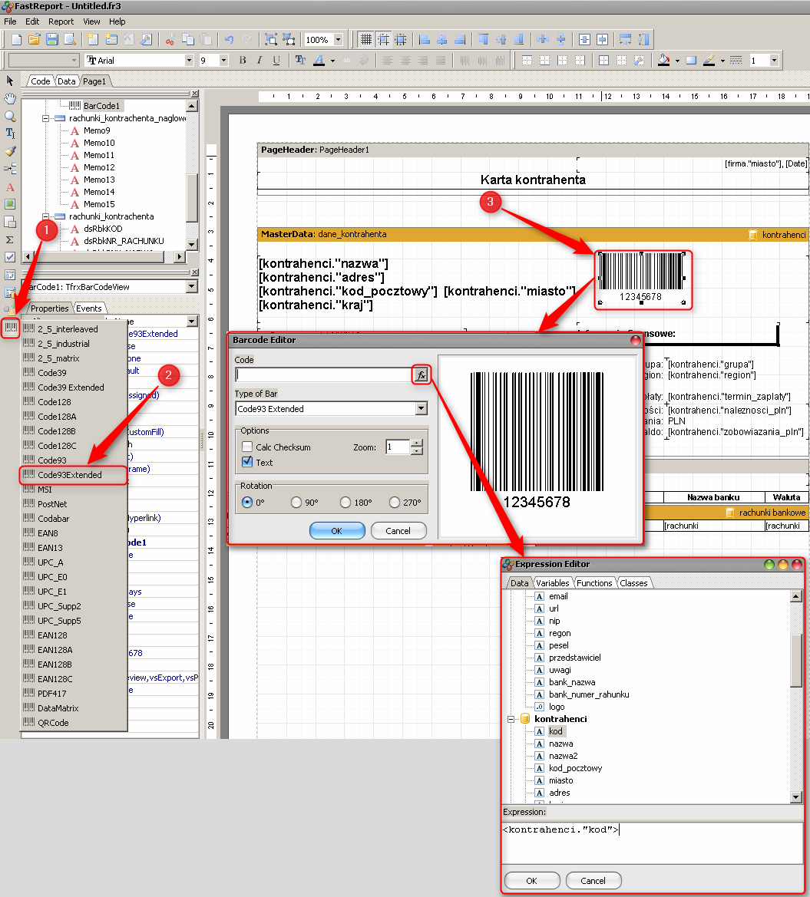810x897 pixels.
Task: Click the Show grid toolbar button
Action: pyautogui.click(x=365, y=39)
